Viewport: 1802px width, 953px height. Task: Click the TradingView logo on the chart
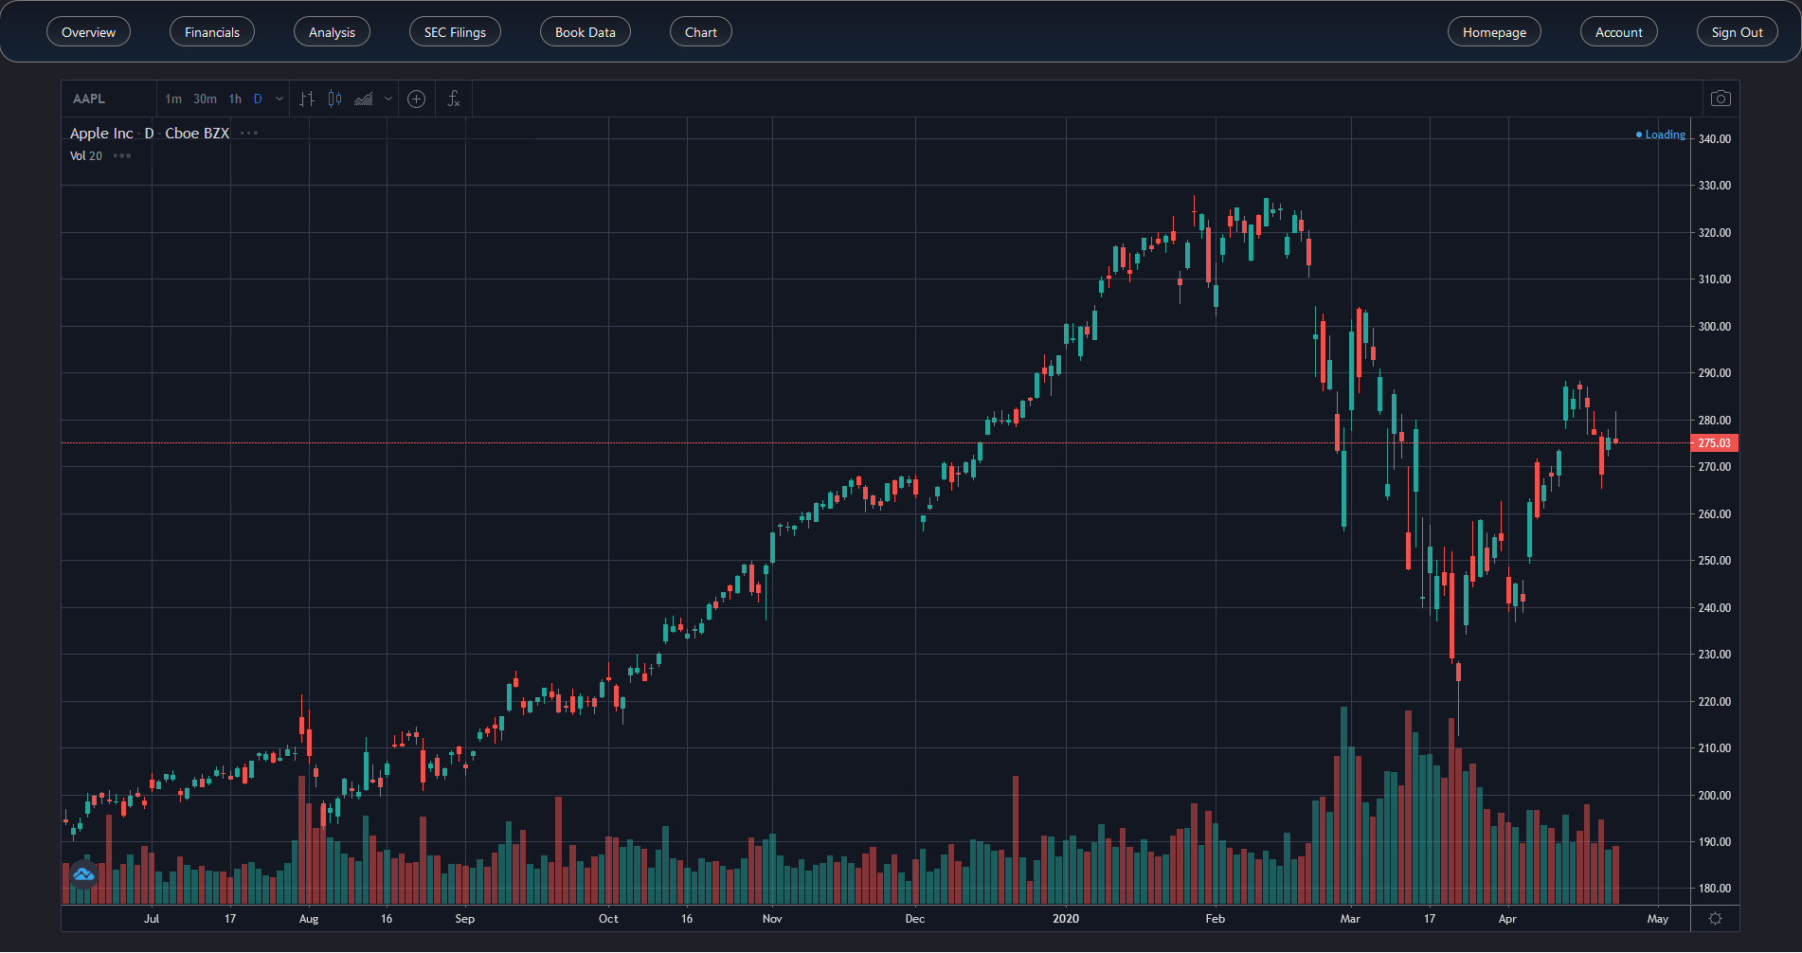coord(83,874)
